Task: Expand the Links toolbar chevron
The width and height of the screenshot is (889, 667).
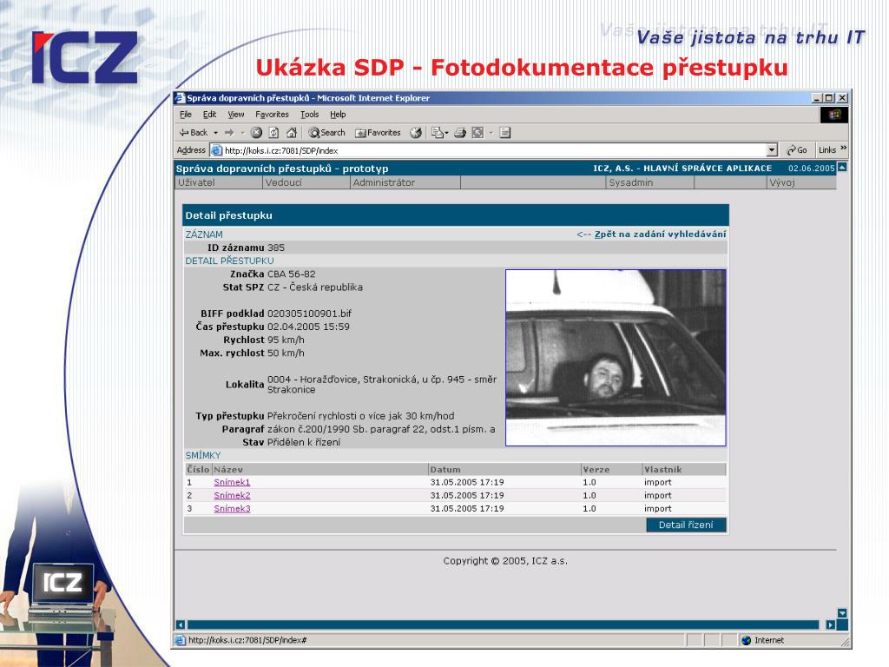Action: [844, 149]
